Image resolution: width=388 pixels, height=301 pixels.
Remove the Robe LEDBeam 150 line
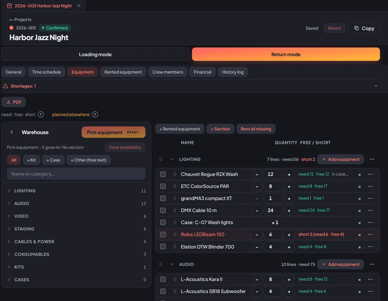(x=359, y=235)
